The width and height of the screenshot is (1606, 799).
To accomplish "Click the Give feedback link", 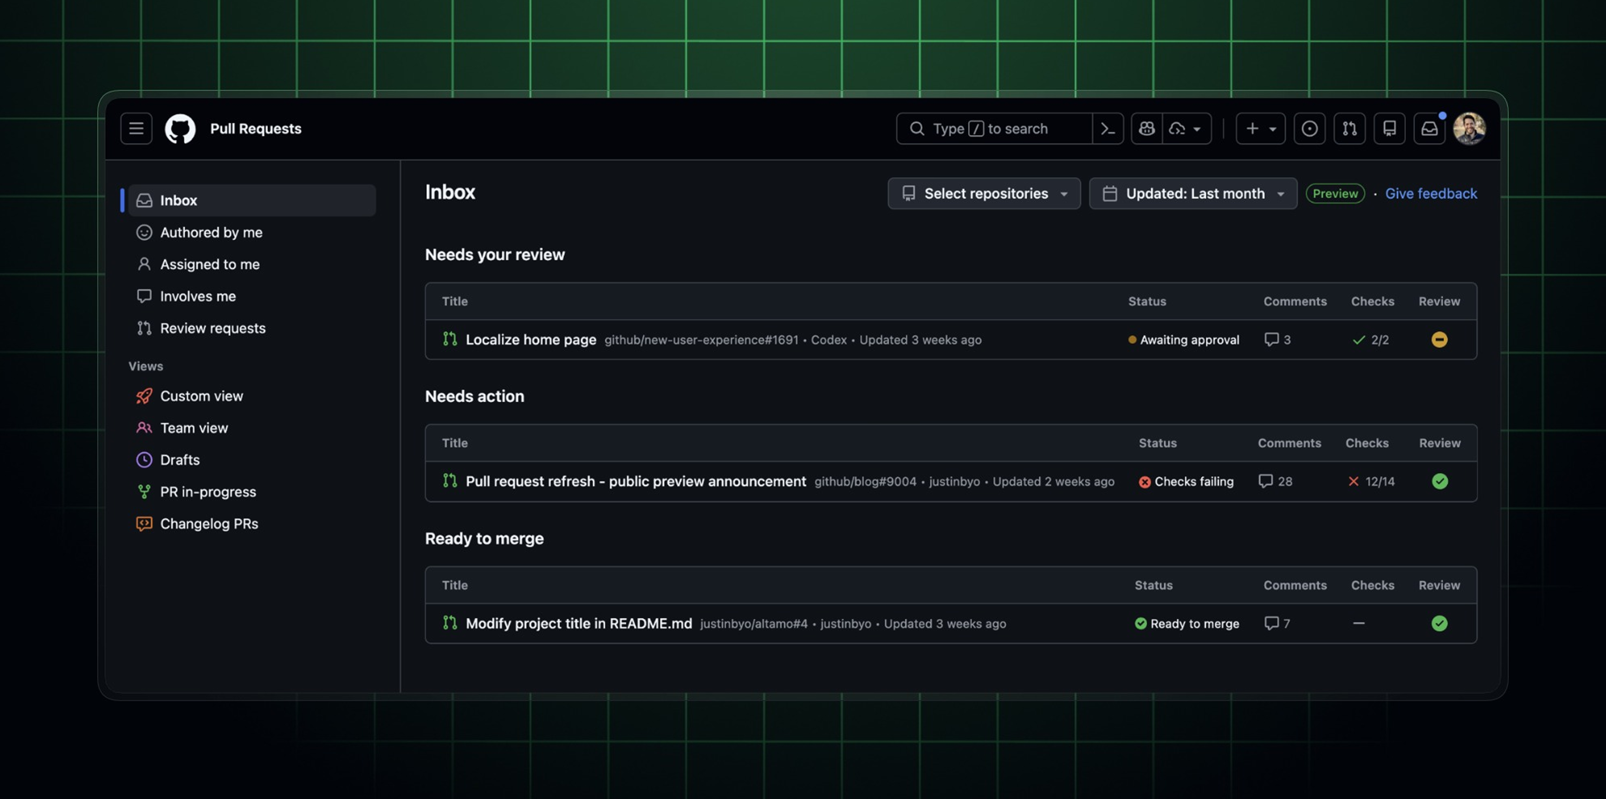I will (x=1431, y=194).
